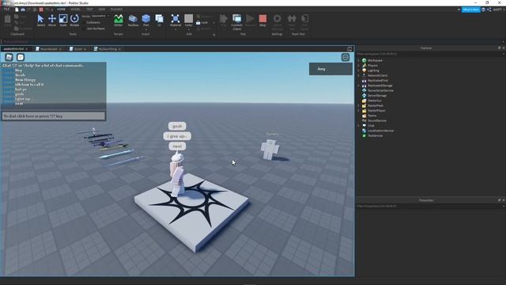Click the What's New button
The image size is (506, 285).
point(471,9)
